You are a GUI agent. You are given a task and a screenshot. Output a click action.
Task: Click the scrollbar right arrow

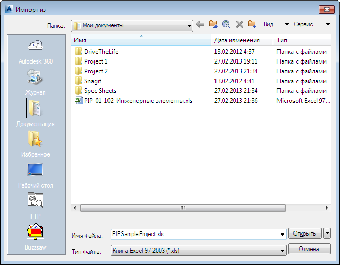[327, 208]
